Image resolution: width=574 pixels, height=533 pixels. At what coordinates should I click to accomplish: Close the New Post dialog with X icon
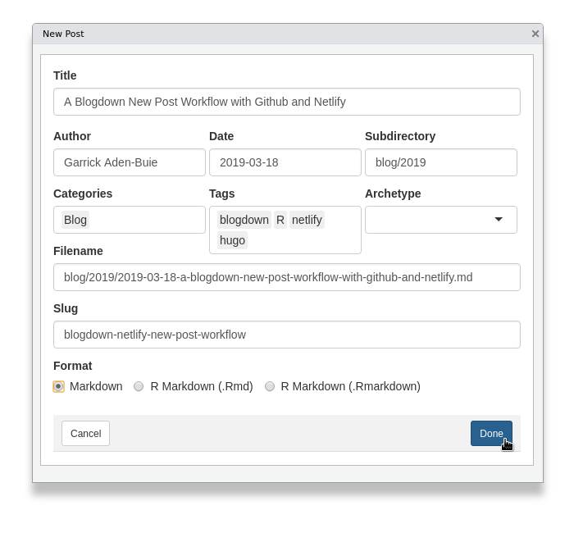pos(535,34)
